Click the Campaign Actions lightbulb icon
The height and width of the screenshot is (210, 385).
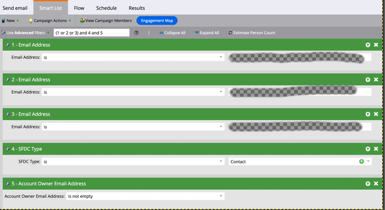click(30, 20)
